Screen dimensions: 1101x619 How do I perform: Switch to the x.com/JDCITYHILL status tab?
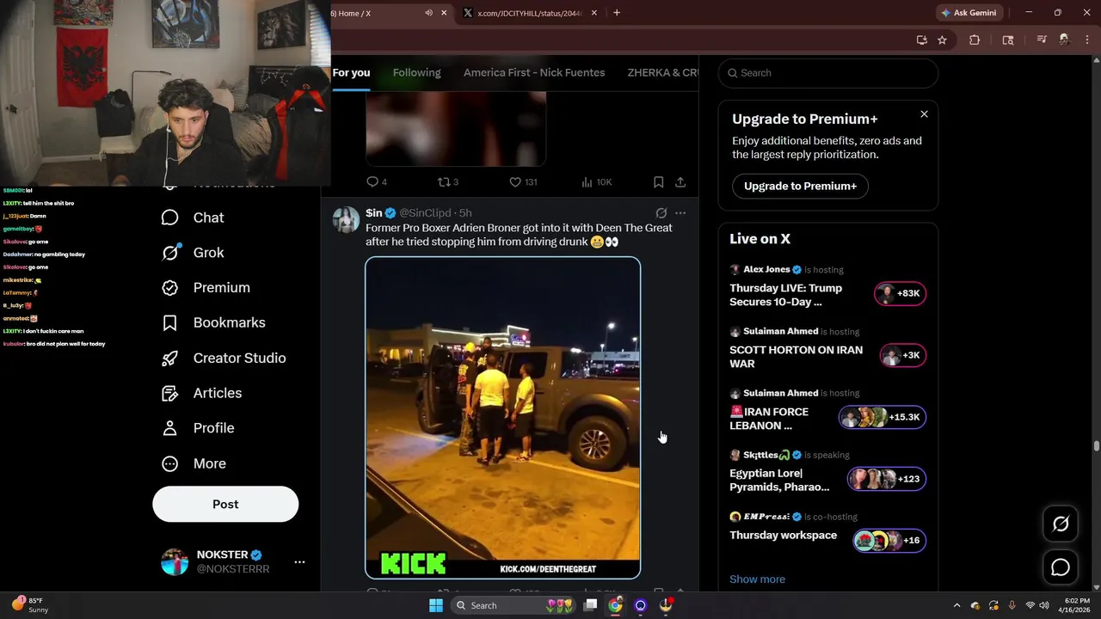pyautogui.click(x=529, y=13)
